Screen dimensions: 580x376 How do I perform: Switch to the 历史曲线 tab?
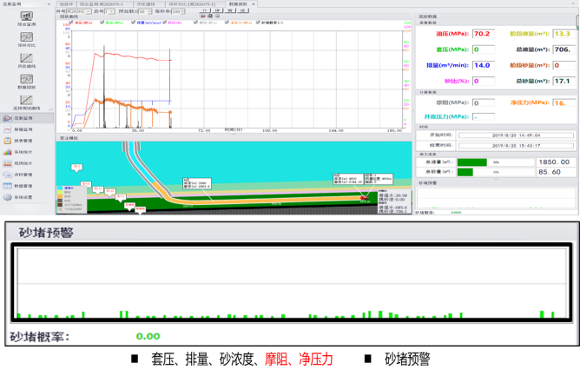[x=147, y=4]
